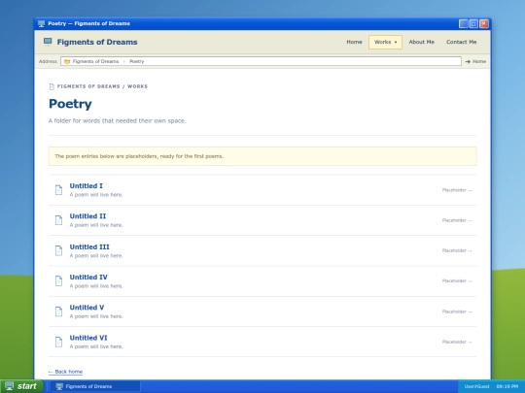Click the Start button's monitor icon

pyautogui.click(x=10, y=386)
